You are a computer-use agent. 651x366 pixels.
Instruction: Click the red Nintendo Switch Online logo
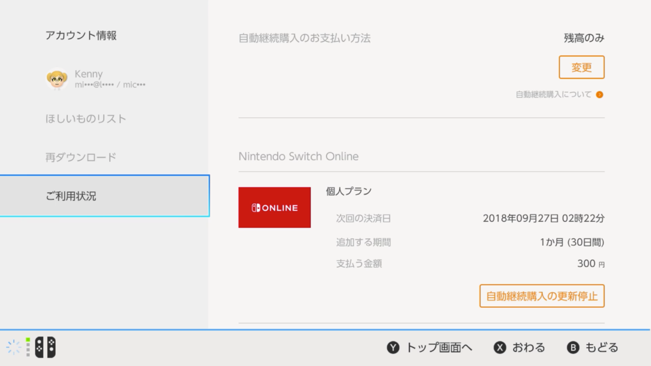tap(274, 207)
